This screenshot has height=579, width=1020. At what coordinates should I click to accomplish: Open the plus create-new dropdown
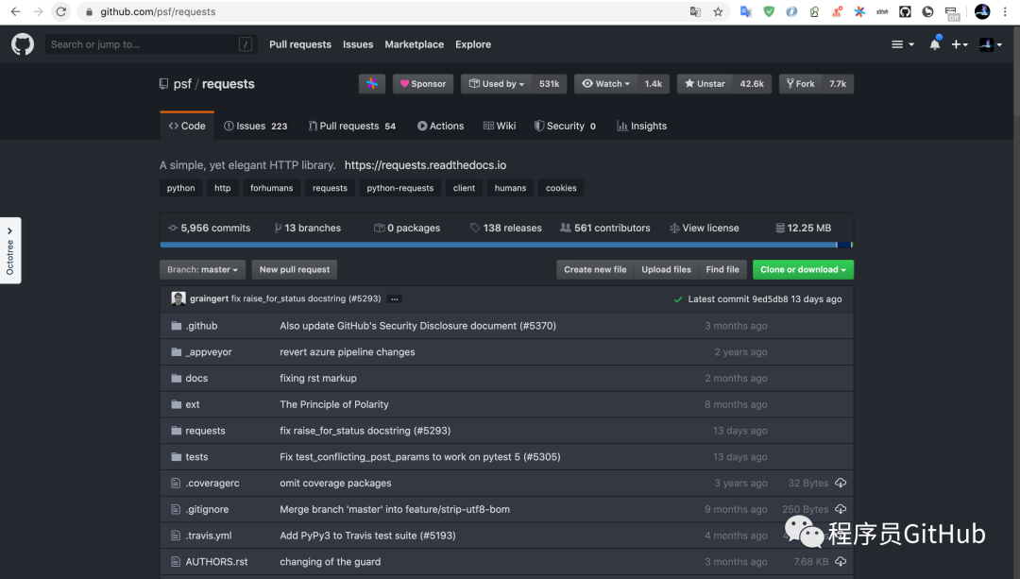click(960, 44)
